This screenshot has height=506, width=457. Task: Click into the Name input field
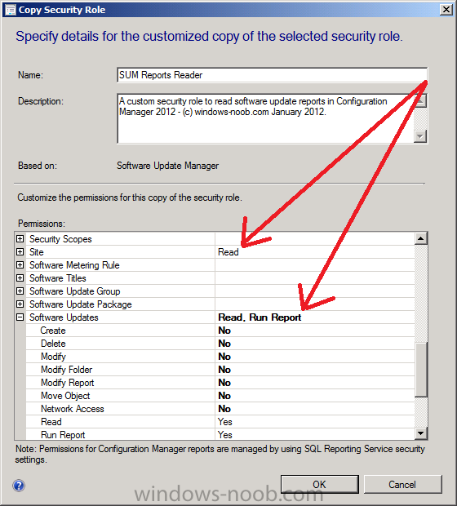pos(272,75)
